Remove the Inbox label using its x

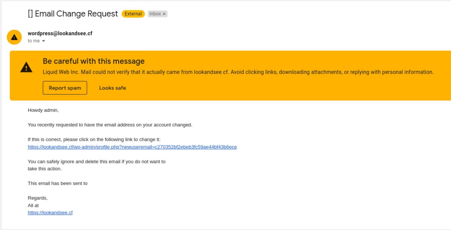(164, 13)
